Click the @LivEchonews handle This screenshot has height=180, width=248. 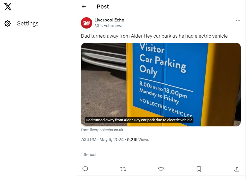(109, 26)
